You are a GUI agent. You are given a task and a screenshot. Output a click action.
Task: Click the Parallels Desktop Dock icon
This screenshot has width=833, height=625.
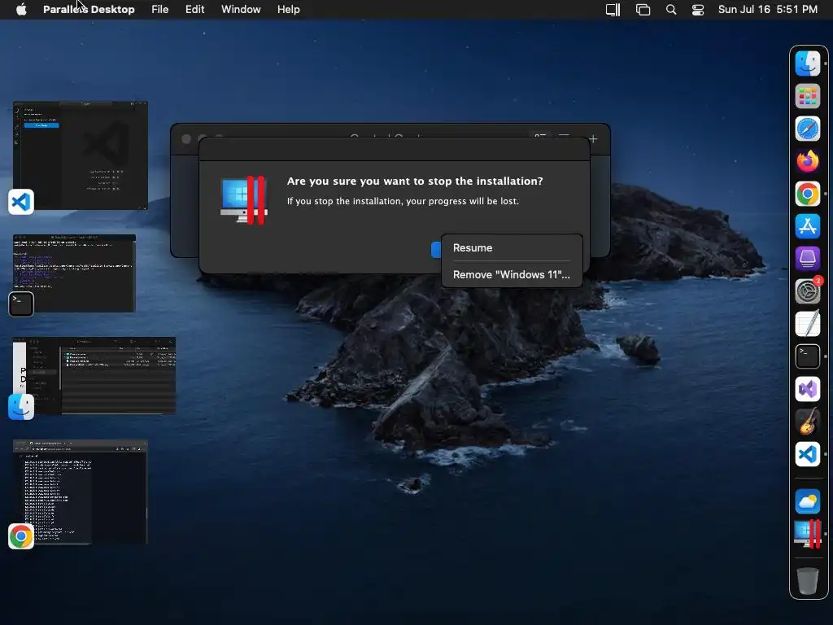[x=808, y=534]
